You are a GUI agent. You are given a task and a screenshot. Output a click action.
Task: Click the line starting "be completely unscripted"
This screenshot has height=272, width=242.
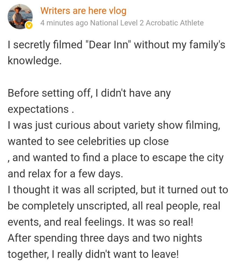click(x=114, y=206)
